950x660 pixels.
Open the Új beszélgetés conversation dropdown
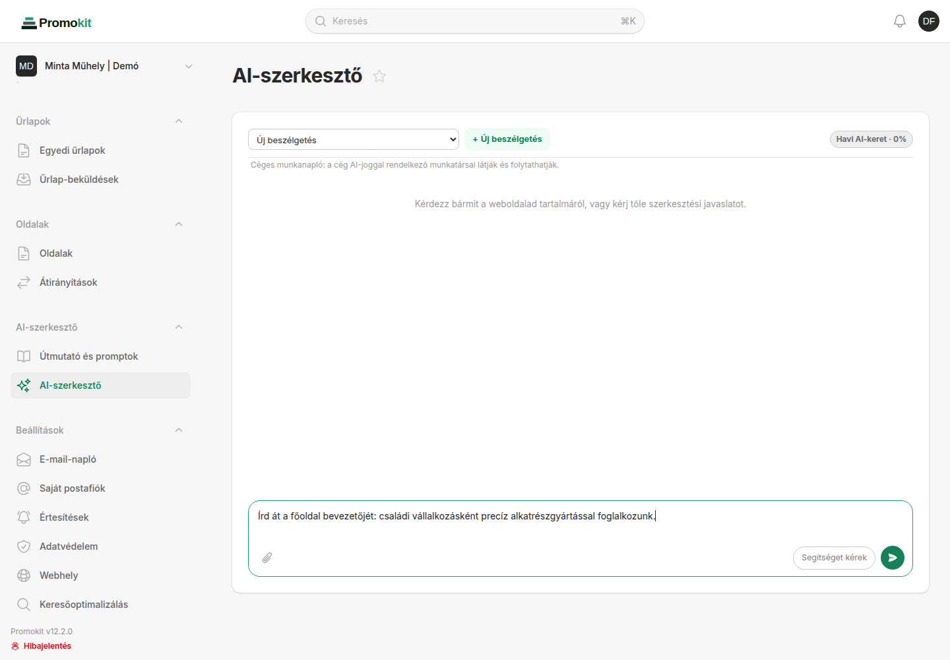[354, 139]
